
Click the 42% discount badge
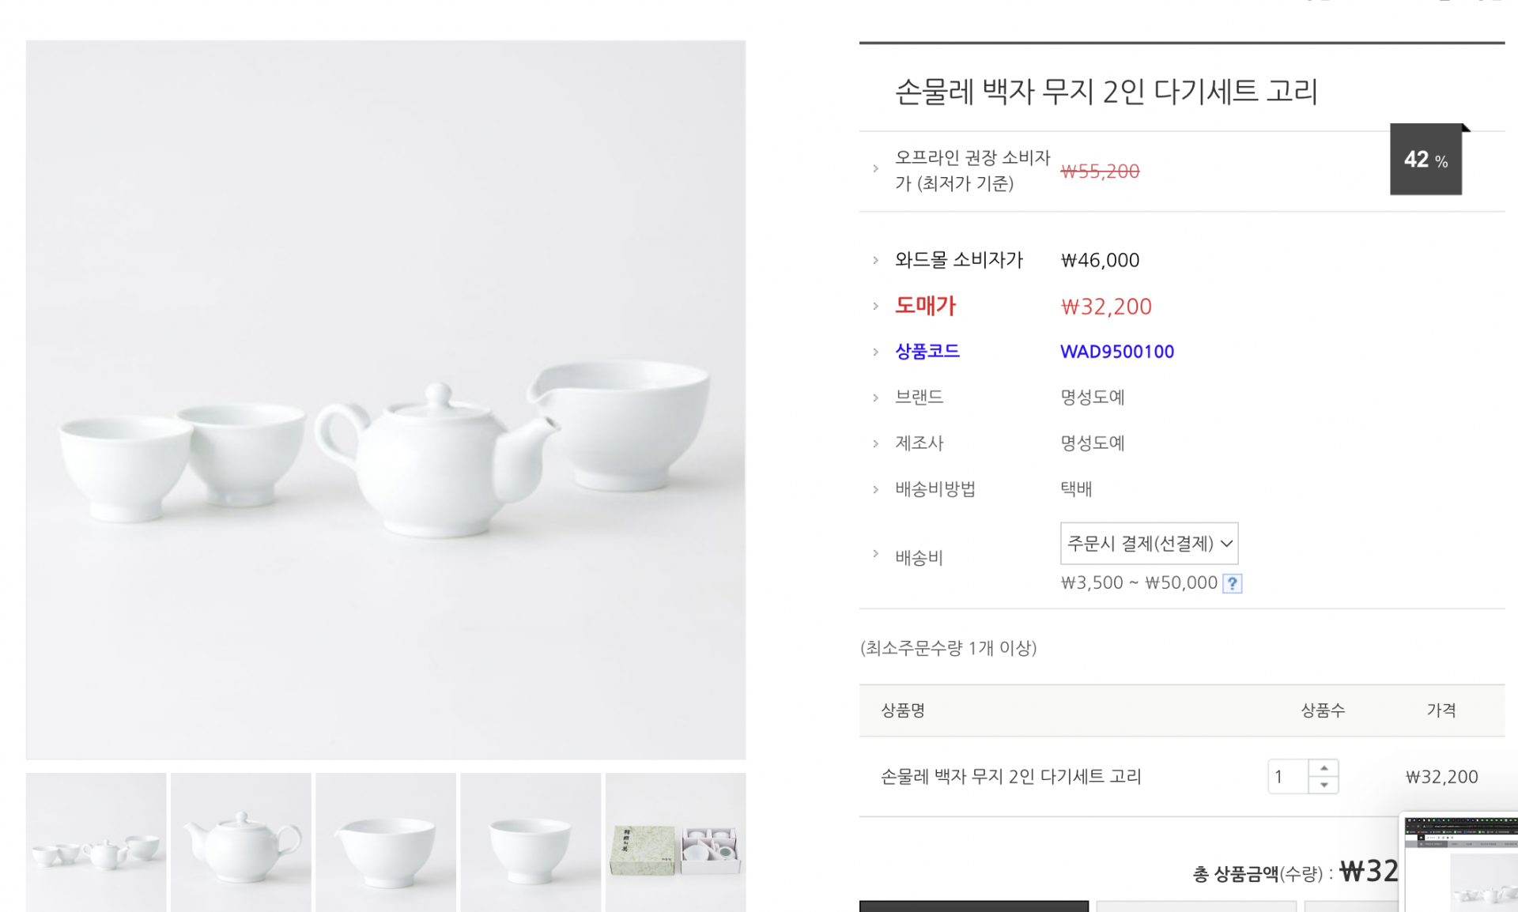(x=1425, y=160)
